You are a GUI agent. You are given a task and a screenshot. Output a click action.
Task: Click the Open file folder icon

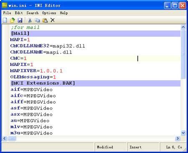(x=13, y=21)
